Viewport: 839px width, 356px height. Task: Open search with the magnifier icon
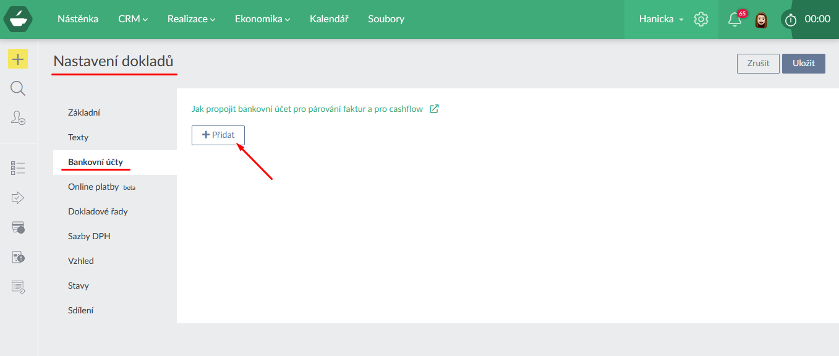18,89
